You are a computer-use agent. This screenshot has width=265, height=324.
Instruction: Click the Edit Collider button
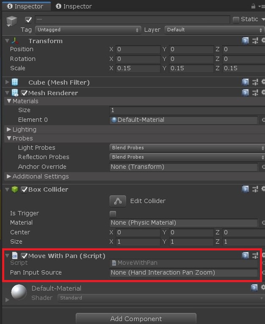click(118, 201)
